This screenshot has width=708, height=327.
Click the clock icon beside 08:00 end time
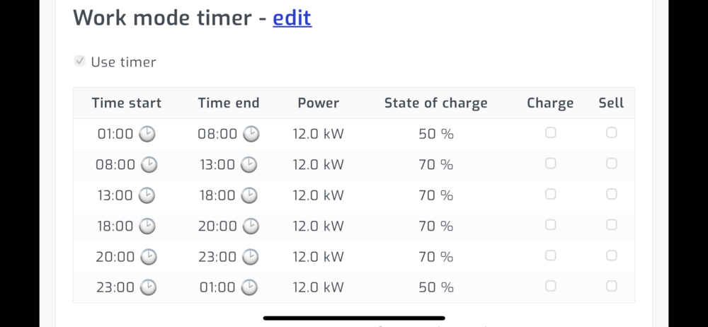point(251,134)
